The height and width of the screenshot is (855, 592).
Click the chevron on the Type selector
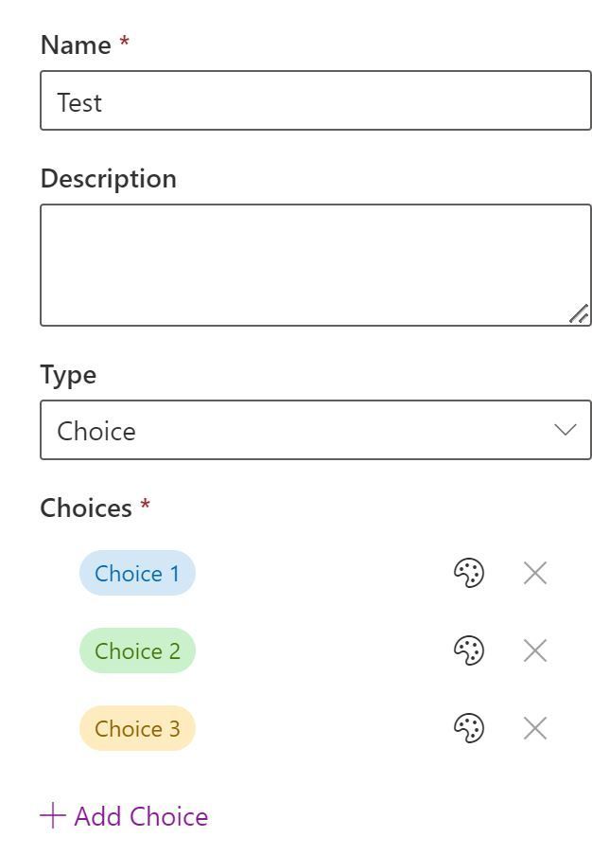coord(564,430)
